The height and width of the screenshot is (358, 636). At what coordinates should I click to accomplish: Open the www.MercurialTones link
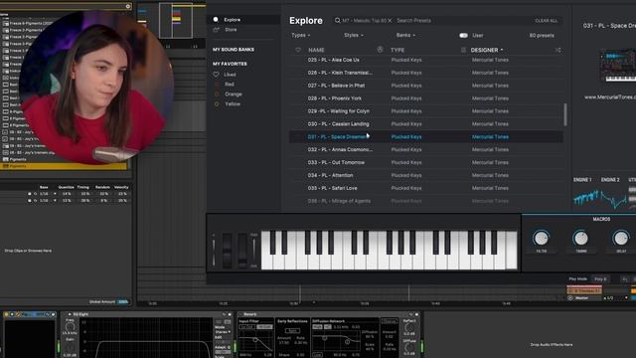pos(609,97)
